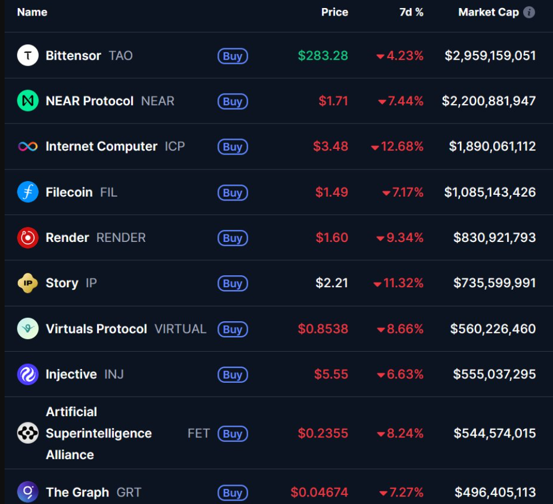Screen dimensions: 553x504
Task: Sort the table by Price column
Action: pos(335,12)
